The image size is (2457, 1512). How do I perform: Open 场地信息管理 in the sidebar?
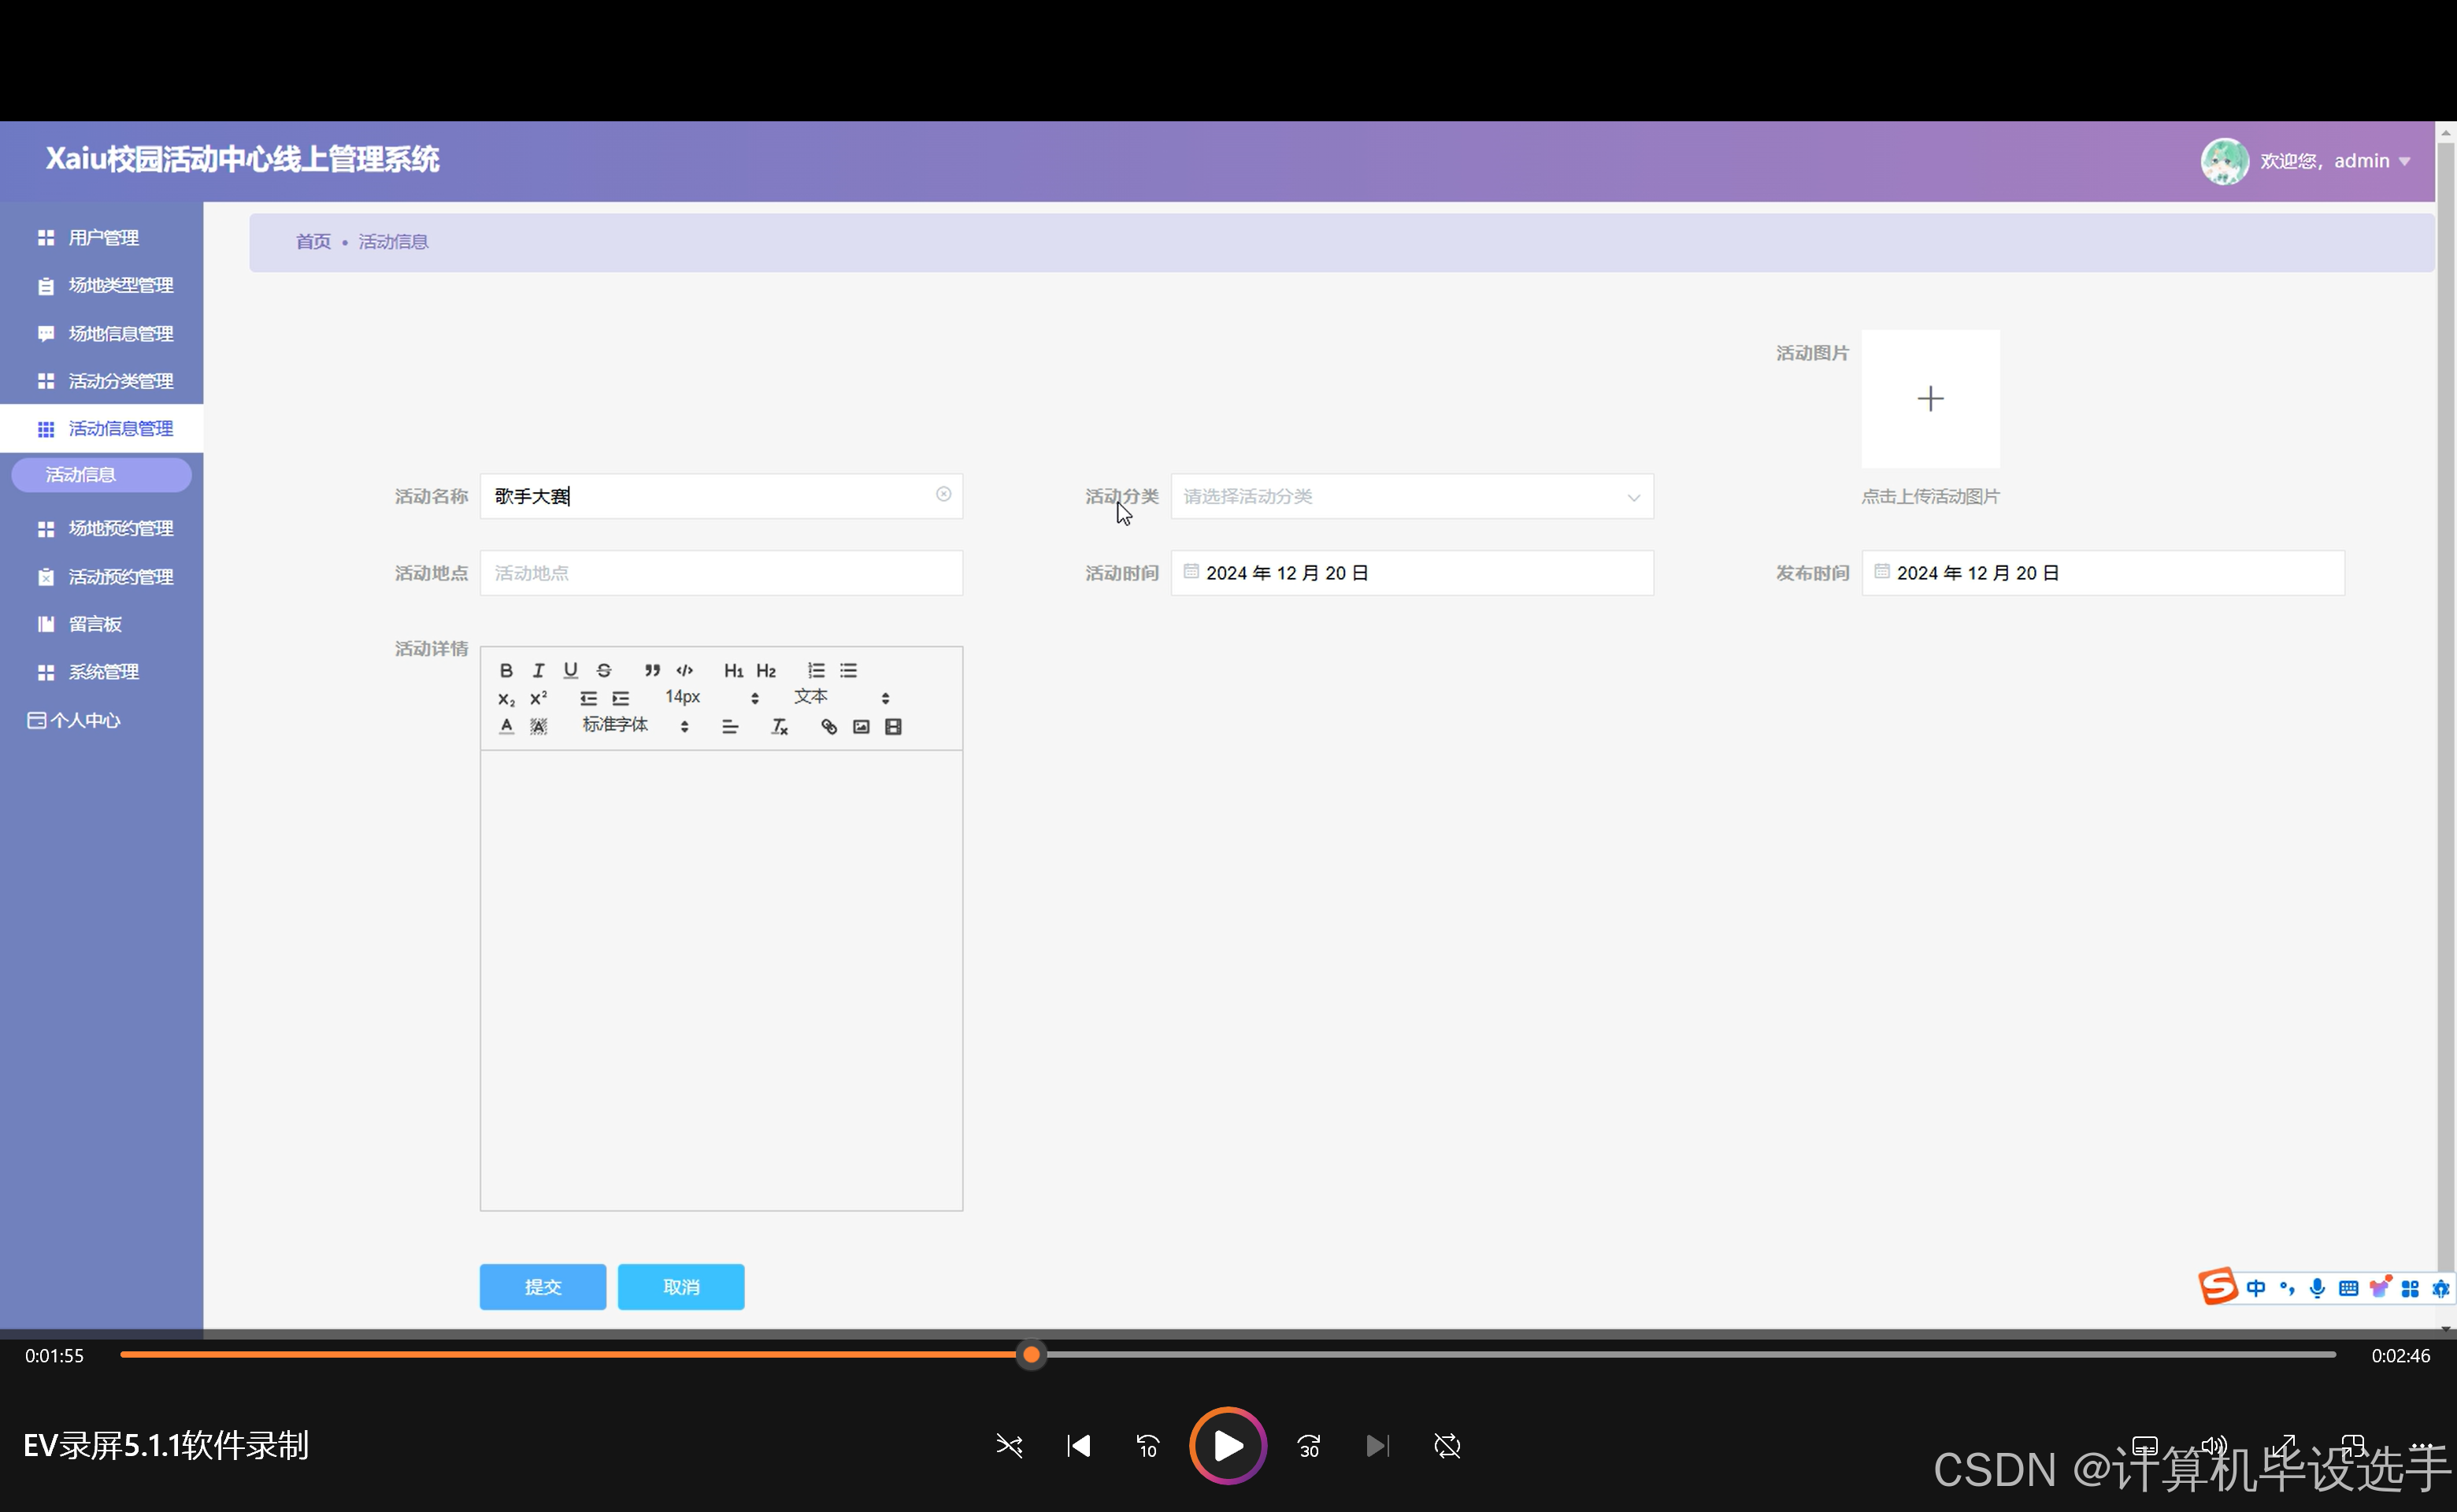pos(102,333)
